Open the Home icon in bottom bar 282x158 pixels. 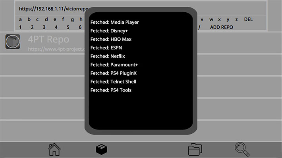coord(54,149)
